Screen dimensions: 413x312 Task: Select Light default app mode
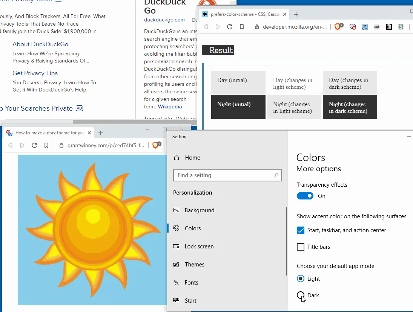pos(301,279)
